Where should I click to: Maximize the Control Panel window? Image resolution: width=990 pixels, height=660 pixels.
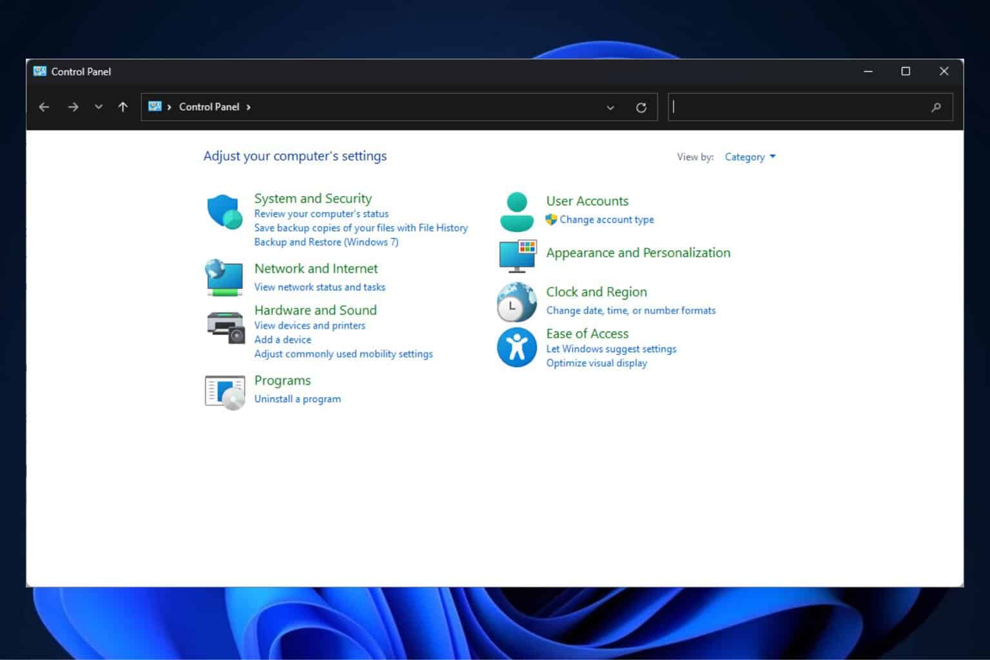[906, 72]
